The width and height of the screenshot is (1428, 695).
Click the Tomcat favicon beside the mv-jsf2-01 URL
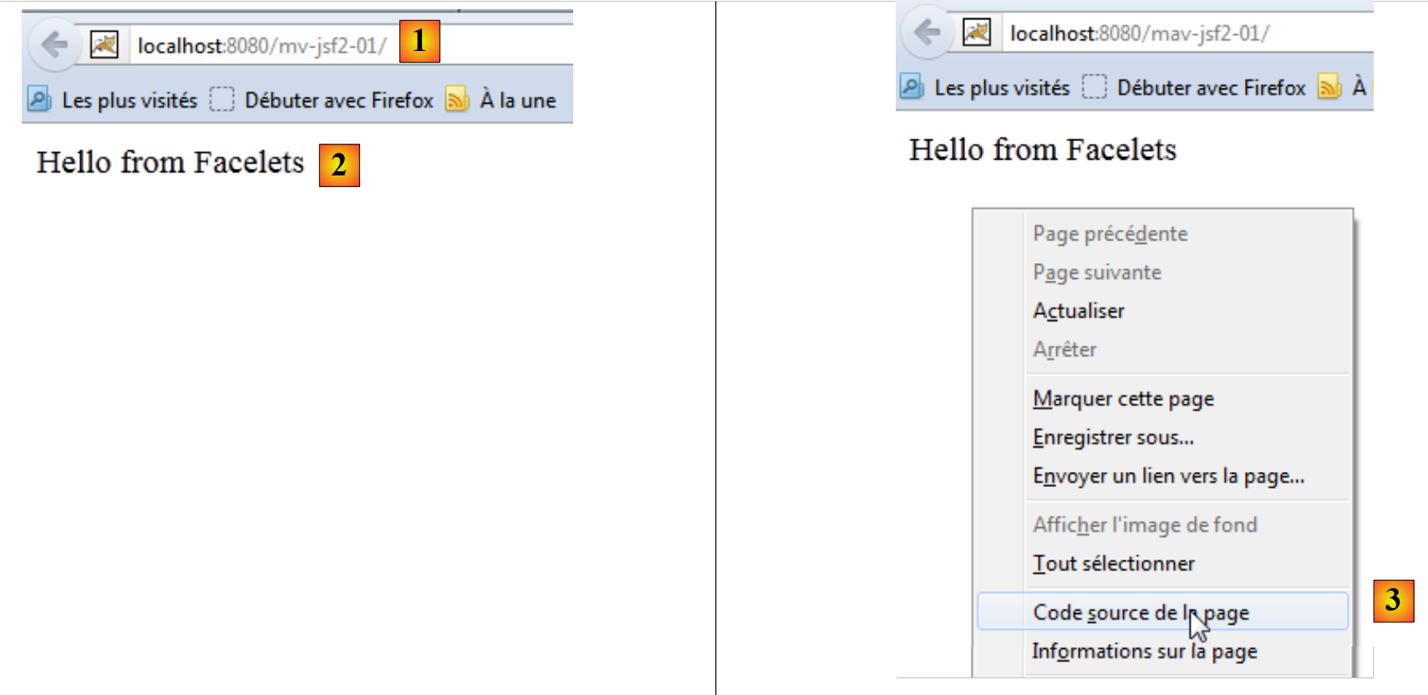pos(104,44)
